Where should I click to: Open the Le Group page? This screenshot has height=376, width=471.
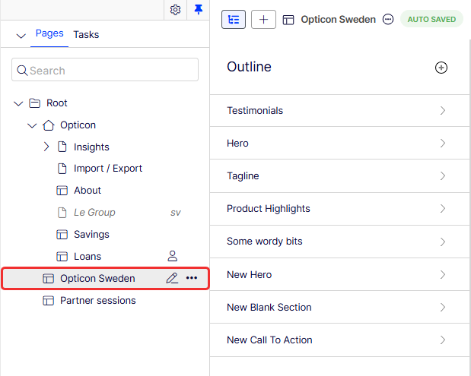[94, 212]
